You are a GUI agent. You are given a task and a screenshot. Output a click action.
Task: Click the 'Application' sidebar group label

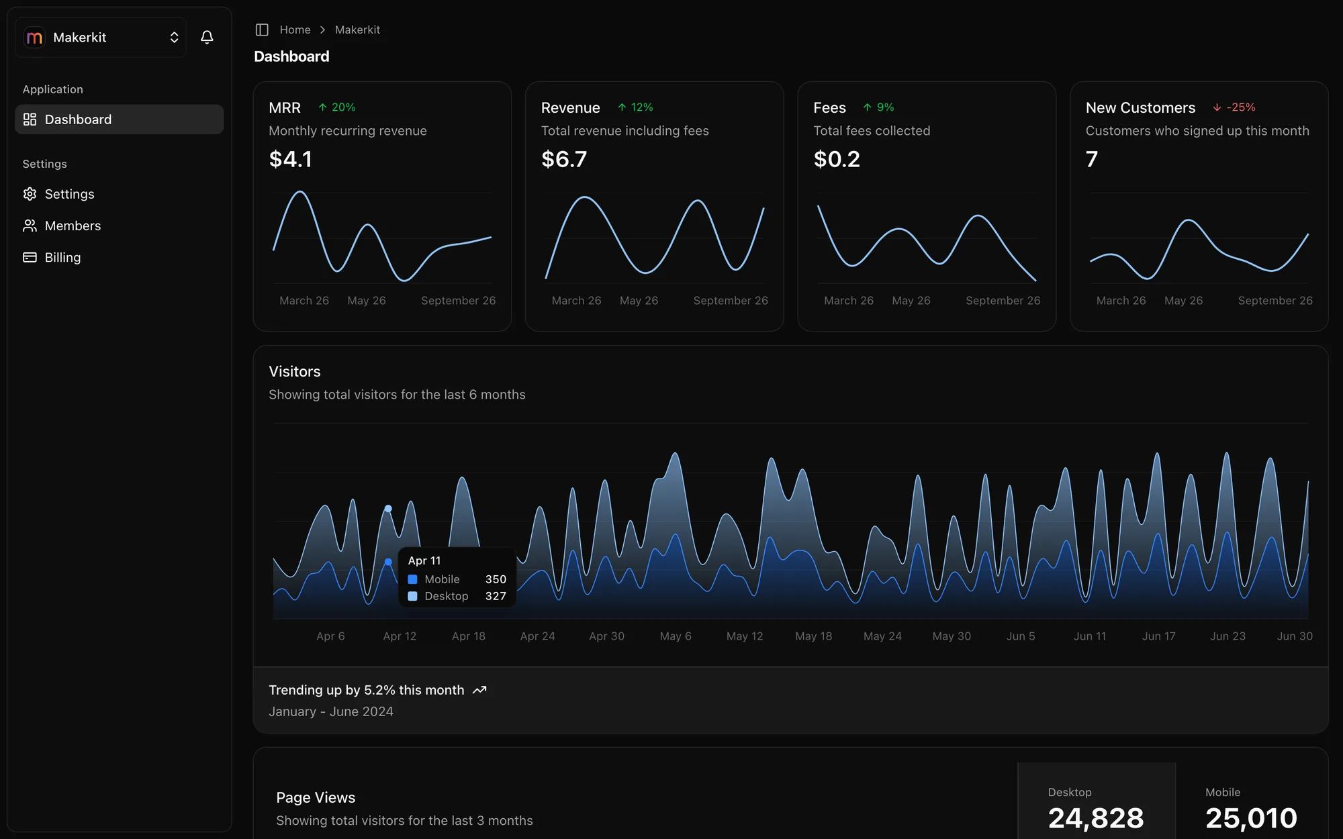[x=53, y=89]
